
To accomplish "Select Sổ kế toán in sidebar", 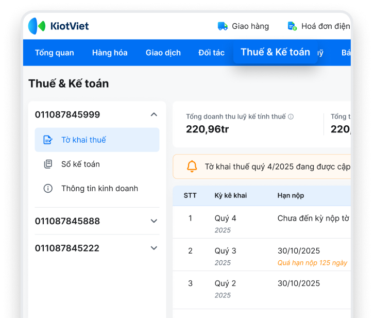I will coord(80,164).
